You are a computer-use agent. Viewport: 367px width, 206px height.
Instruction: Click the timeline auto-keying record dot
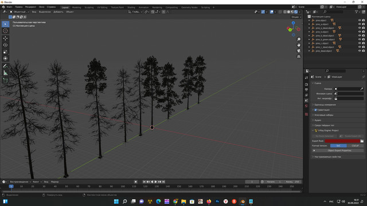(x=135, y=182)
